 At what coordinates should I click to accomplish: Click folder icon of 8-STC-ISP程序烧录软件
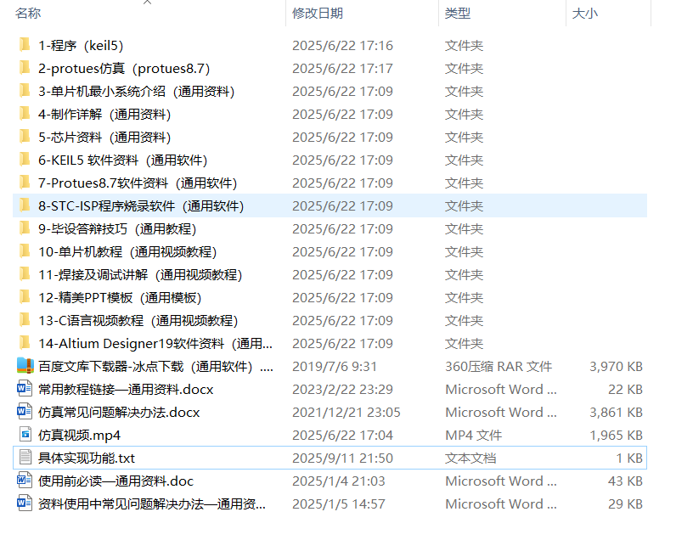coord(25,205)
